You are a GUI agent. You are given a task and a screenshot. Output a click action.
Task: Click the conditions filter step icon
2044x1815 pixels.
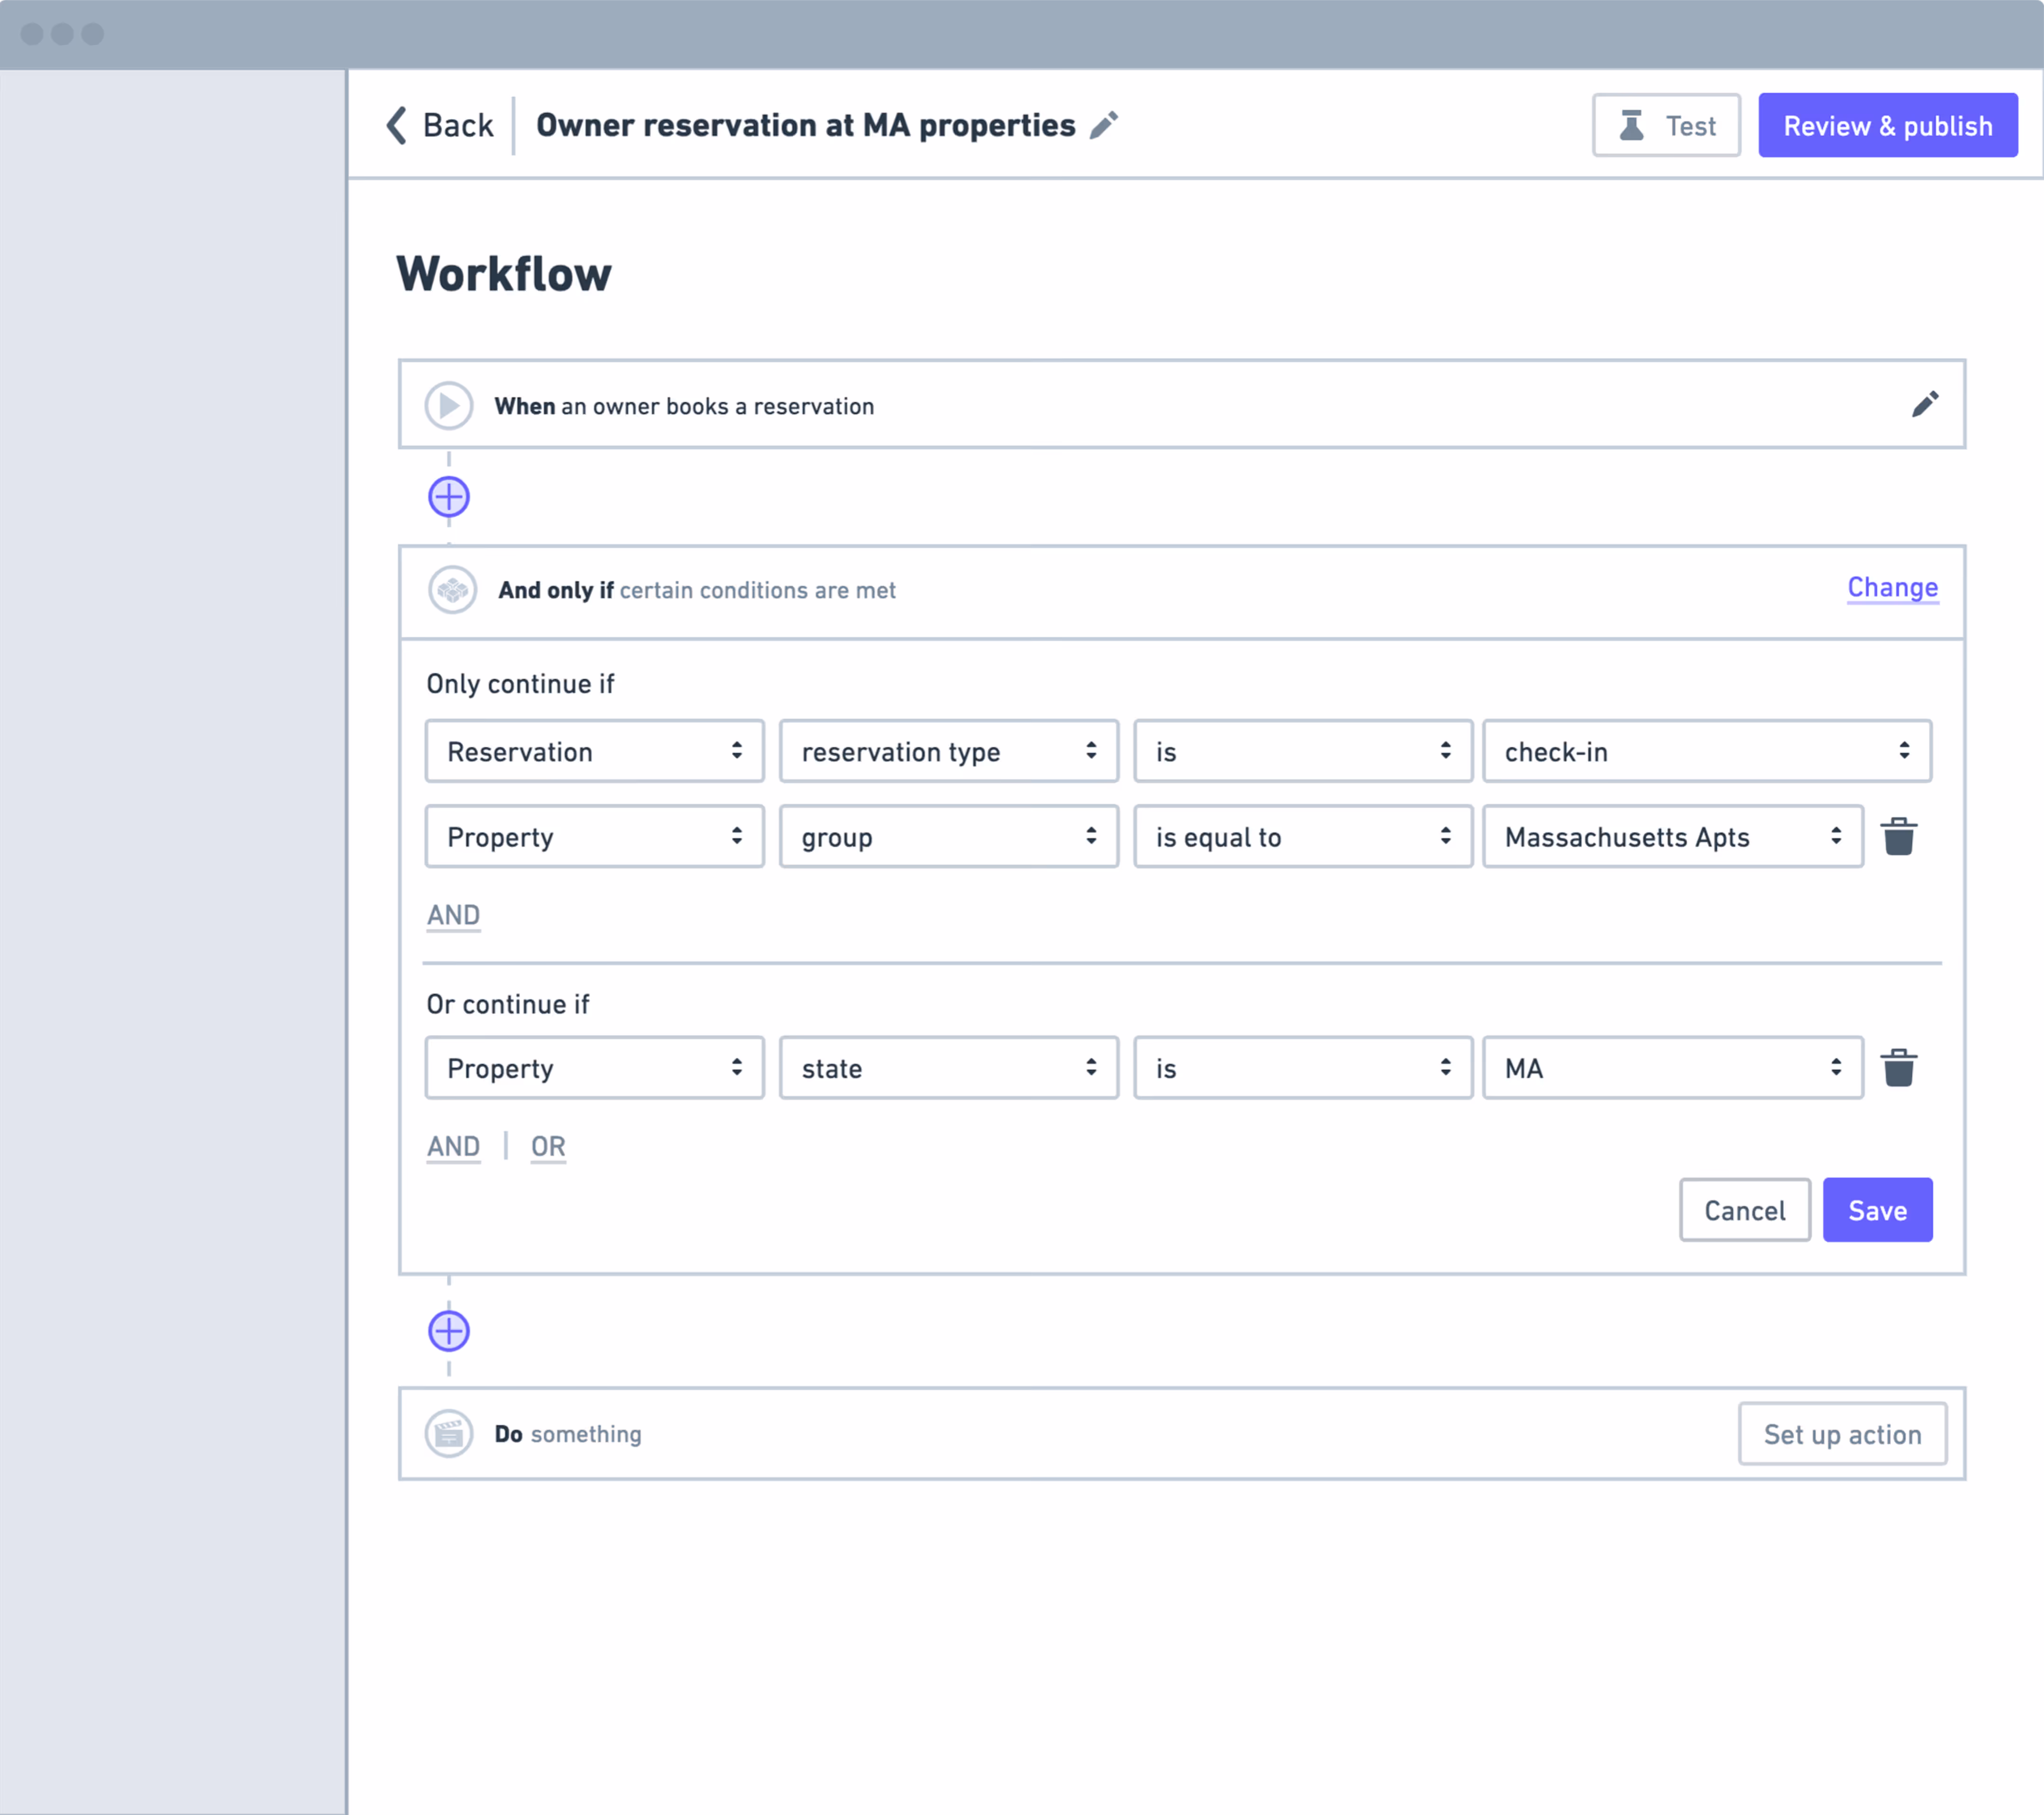(452, 590)
